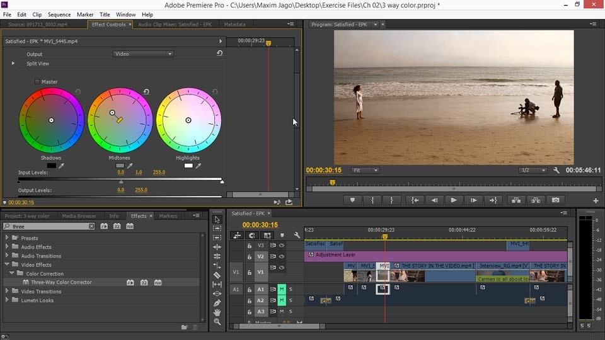Toggle mute on track A2
This screenshot has height=340, width=605.
[x=282, y=300]
